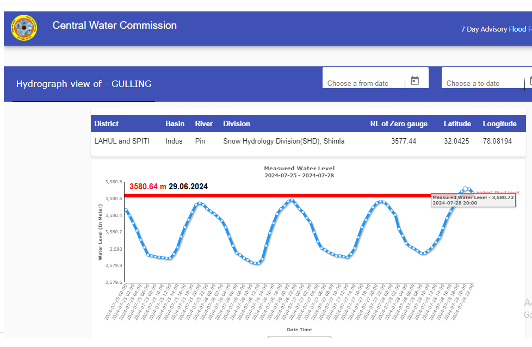Open the 7 Day Advisory Flood link

click(496, 29)
